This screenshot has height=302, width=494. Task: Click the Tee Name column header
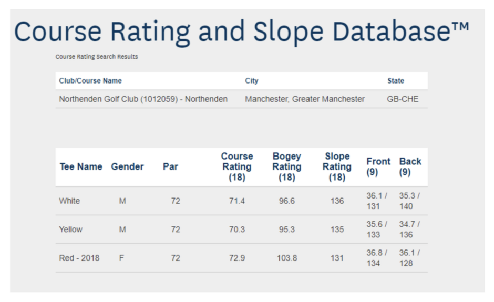81,166
